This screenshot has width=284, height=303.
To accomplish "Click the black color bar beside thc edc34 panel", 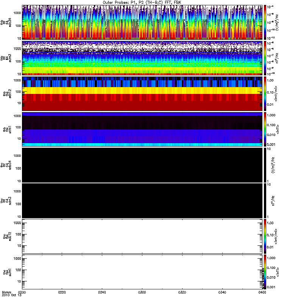I will 265,165.
